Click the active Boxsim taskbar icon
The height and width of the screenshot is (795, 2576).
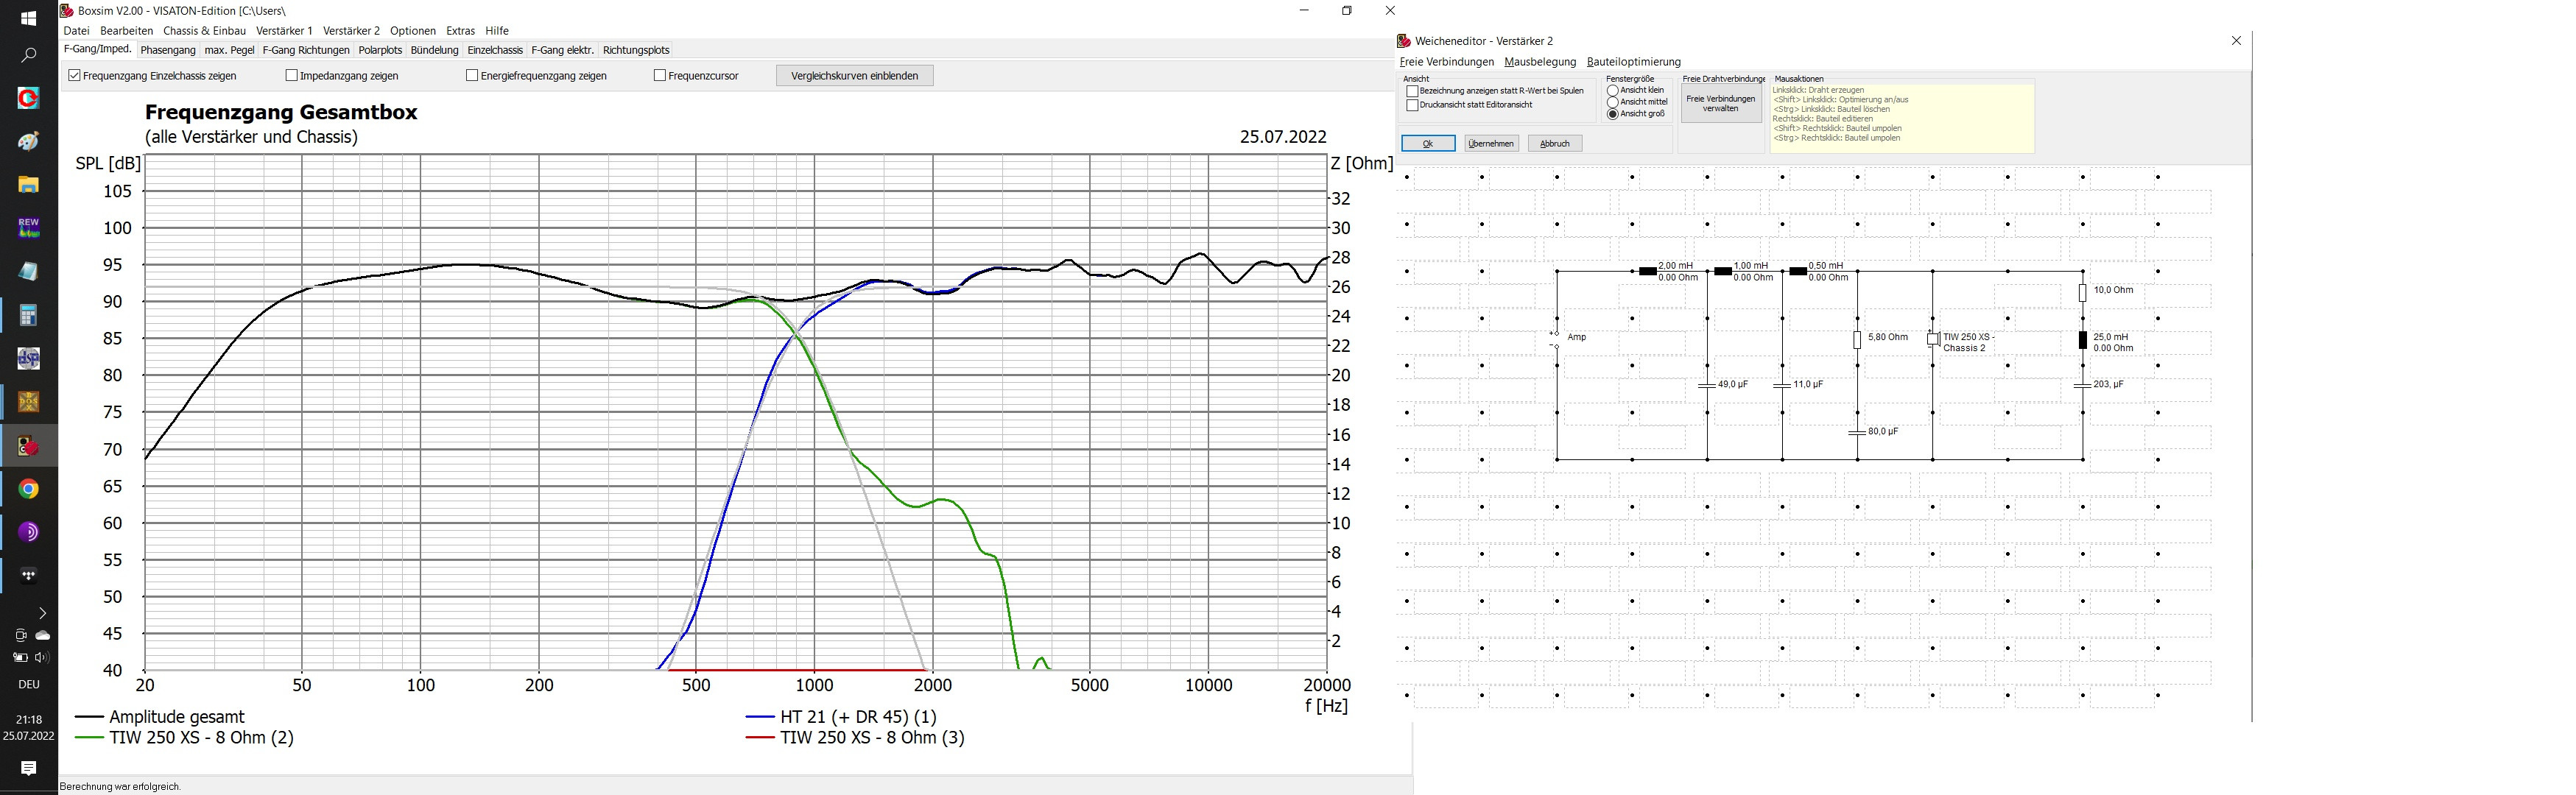tap(27, 447)
